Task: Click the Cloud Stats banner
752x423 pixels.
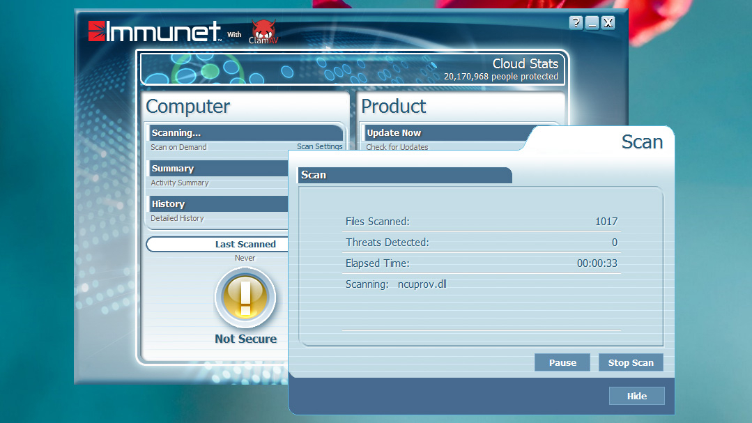Action: [x=353, y=68]
